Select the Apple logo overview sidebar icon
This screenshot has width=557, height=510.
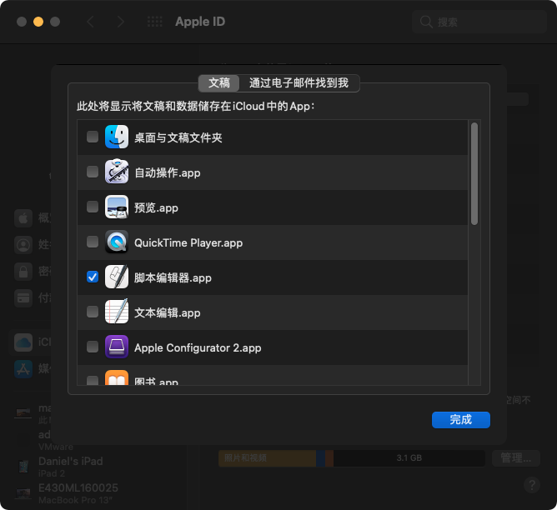(x=23, y=217)
